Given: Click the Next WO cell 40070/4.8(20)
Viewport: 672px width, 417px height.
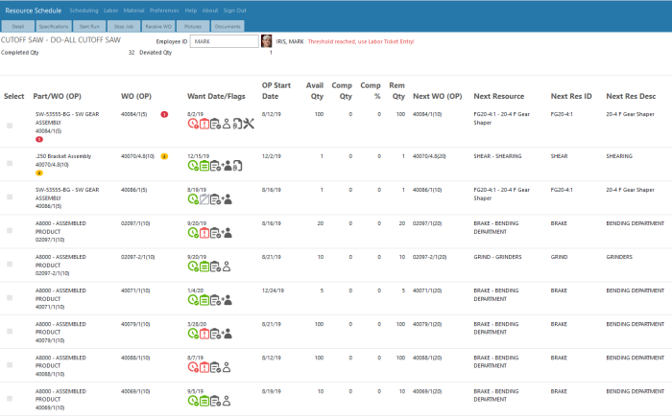Looking at the screenshot, I should (x=429, y=156).
